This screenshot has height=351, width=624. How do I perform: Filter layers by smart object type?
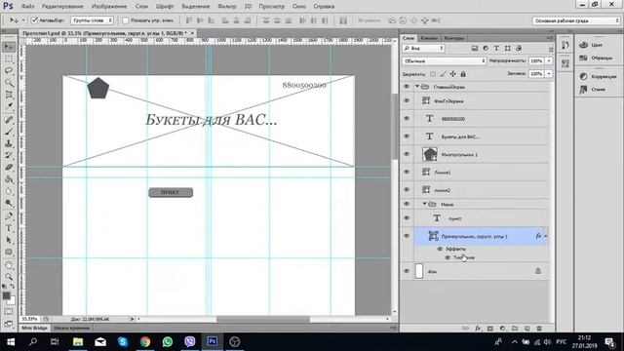(x=519, y=48)
